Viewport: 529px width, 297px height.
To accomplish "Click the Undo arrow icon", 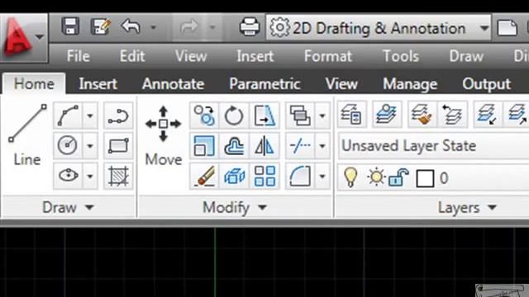I will 131,26.
